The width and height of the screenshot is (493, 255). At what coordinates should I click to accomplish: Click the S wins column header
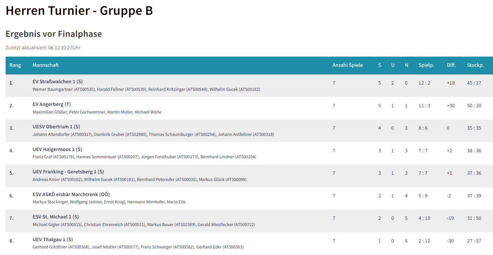380,65
